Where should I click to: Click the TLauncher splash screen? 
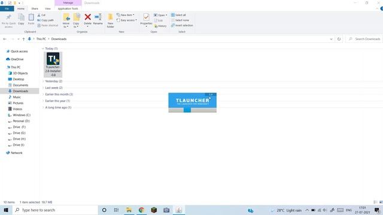[x=193, y=102]
